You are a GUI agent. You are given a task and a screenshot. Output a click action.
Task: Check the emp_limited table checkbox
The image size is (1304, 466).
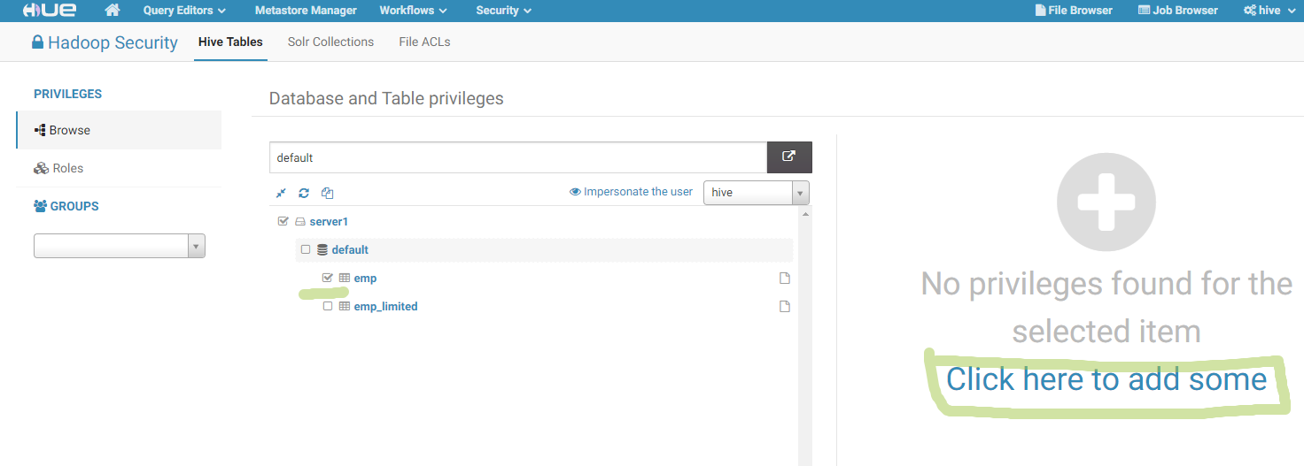click(328, 306)
